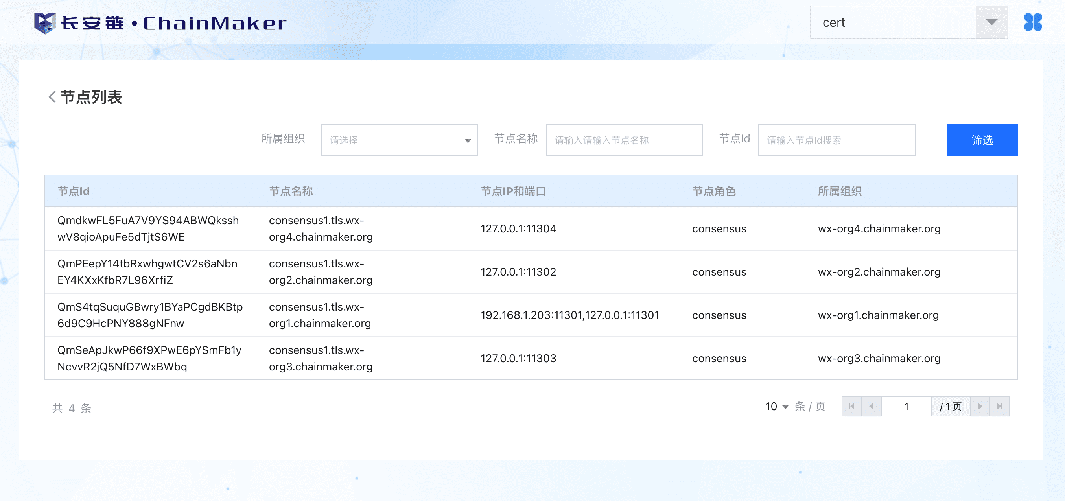
Task: Go to previous page arrow icon
Action: [x=871, y=406]
